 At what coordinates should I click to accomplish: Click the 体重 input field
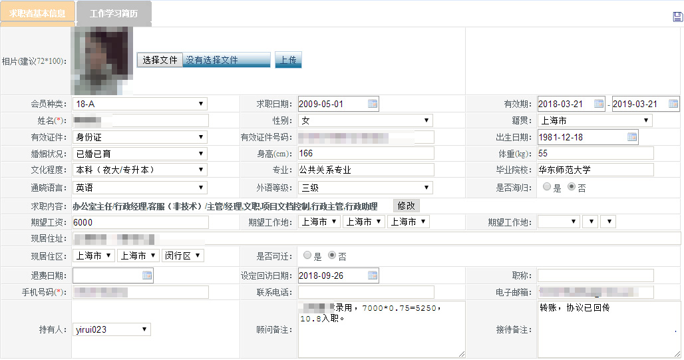click(596, 153)
